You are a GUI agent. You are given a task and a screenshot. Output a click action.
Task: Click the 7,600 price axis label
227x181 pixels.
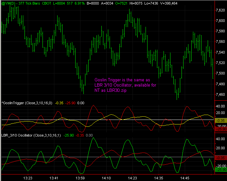tap(220, 21)
